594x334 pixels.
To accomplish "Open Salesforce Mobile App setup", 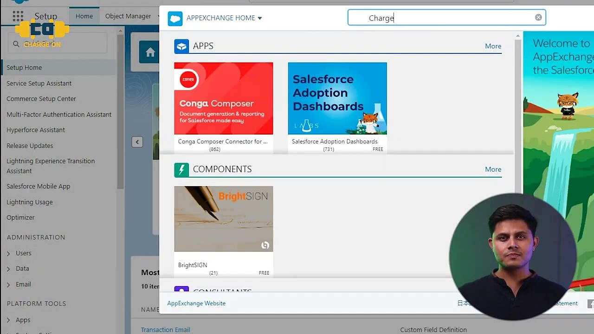I will pyautogui.click(x=38, y=186).
